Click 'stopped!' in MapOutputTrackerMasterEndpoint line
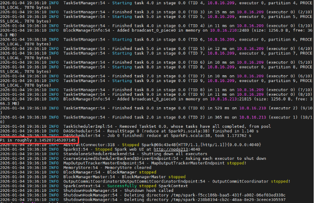The image size is (315, 203). tap(236, 163)
